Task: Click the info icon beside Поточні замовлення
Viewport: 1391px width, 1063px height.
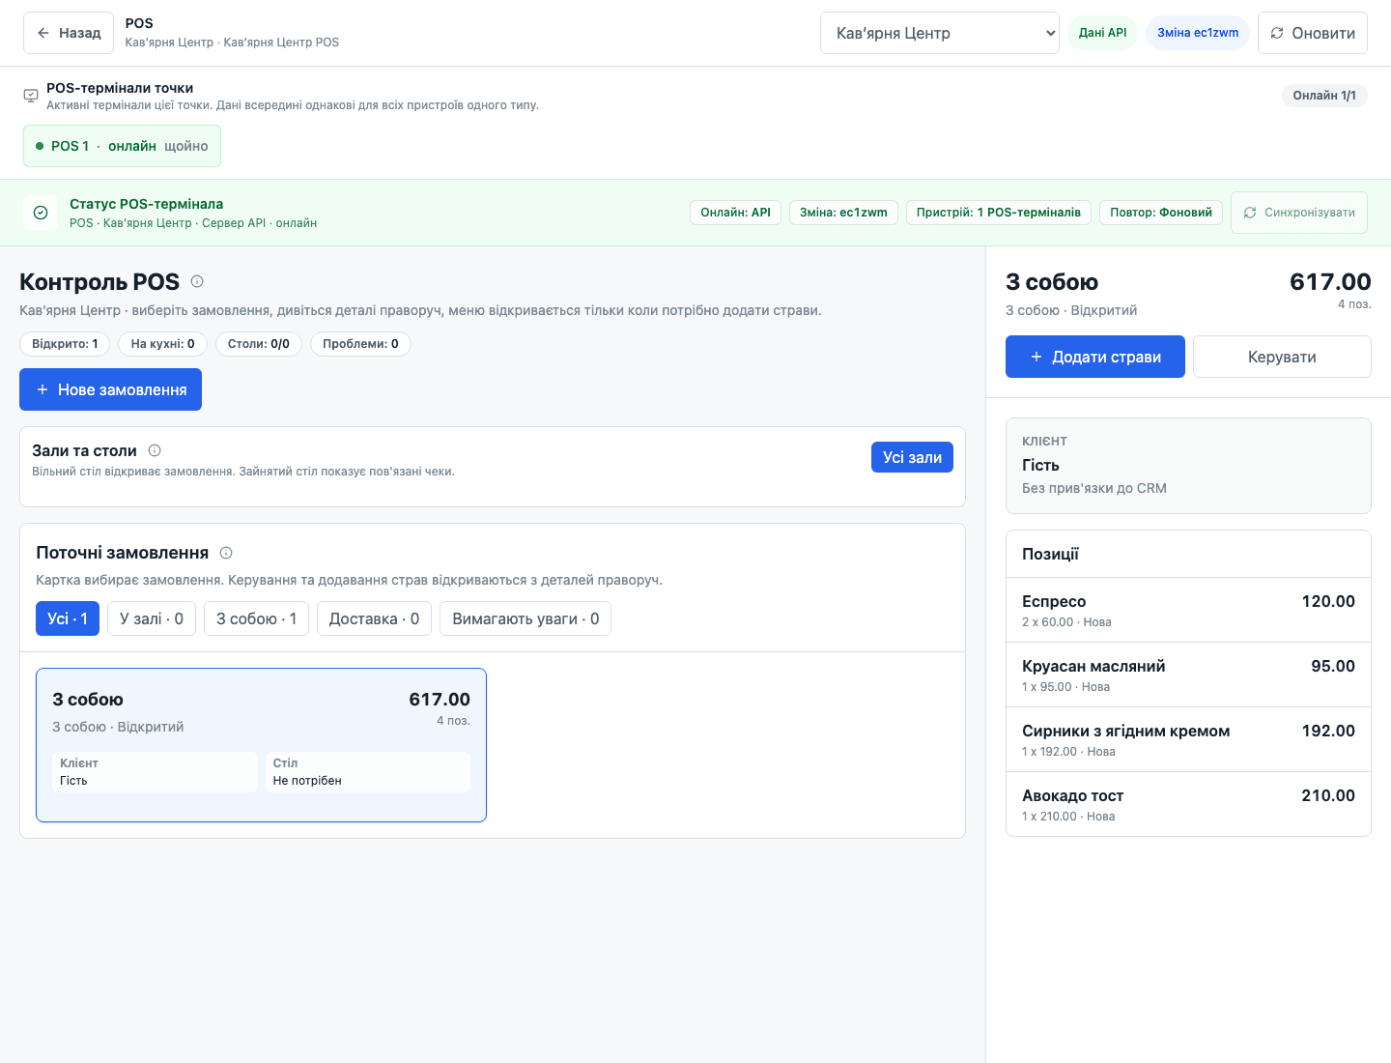Action: tap(226, 553)
